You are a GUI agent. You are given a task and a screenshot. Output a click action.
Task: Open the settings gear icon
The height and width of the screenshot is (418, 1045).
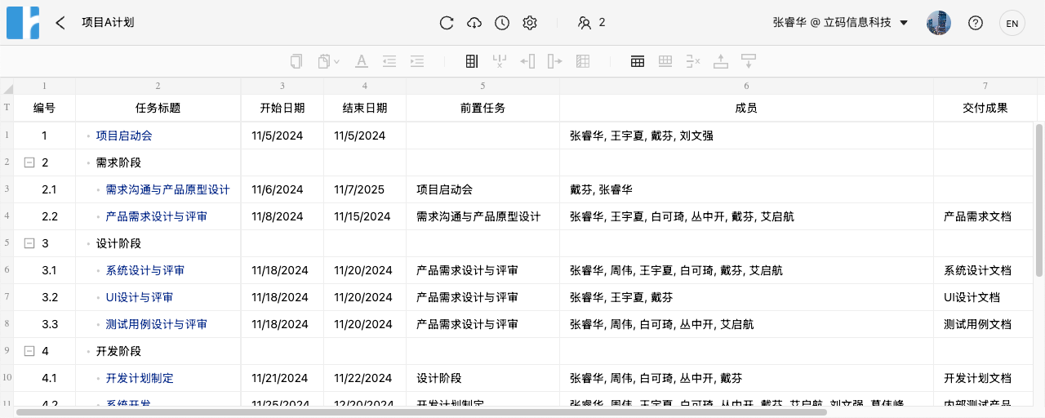point(530,23)
